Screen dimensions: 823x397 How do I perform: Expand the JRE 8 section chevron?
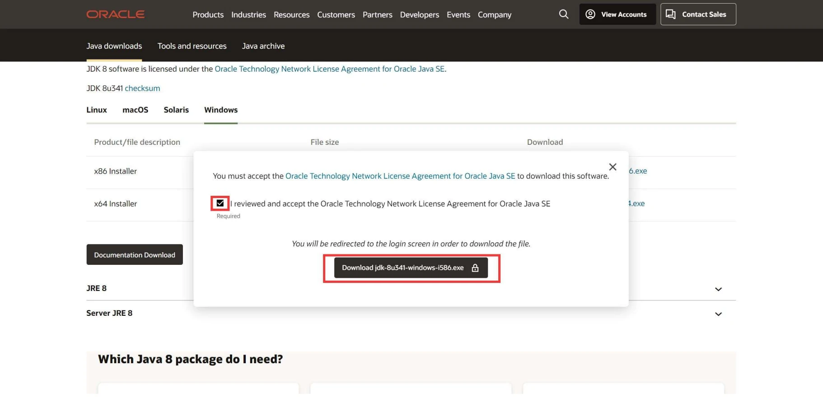pyautogui.click(x=718, y=289)
